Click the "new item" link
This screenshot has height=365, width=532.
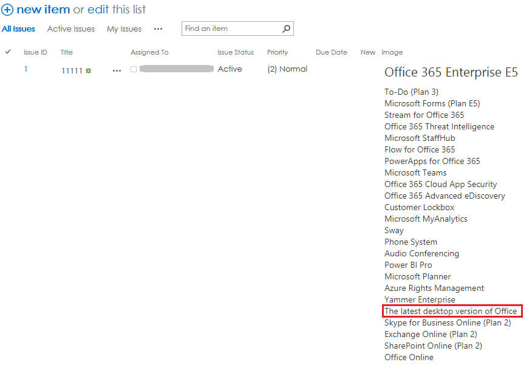point(43,10)
